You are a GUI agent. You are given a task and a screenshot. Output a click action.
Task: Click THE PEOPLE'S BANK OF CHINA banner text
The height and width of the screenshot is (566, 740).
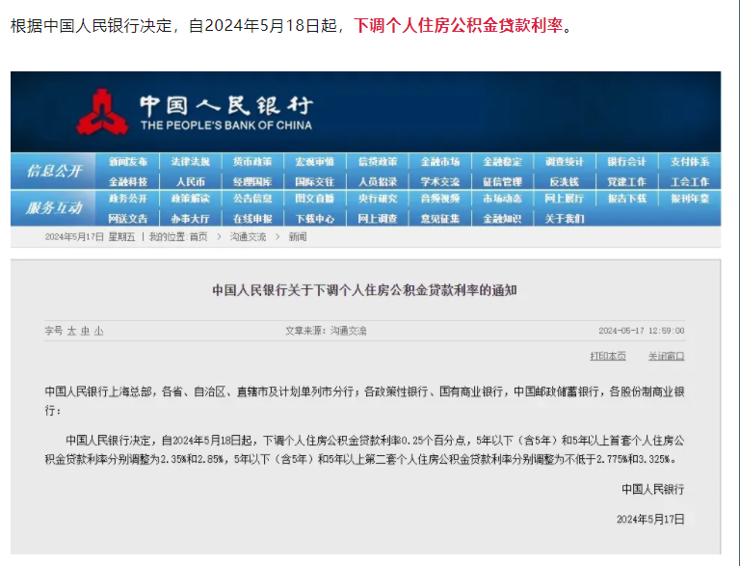(226, 125)
